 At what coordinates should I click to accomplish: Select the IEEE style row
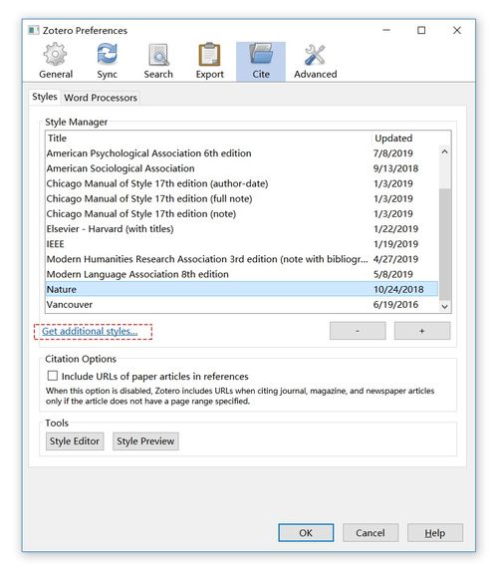click(x=242, y=244)
